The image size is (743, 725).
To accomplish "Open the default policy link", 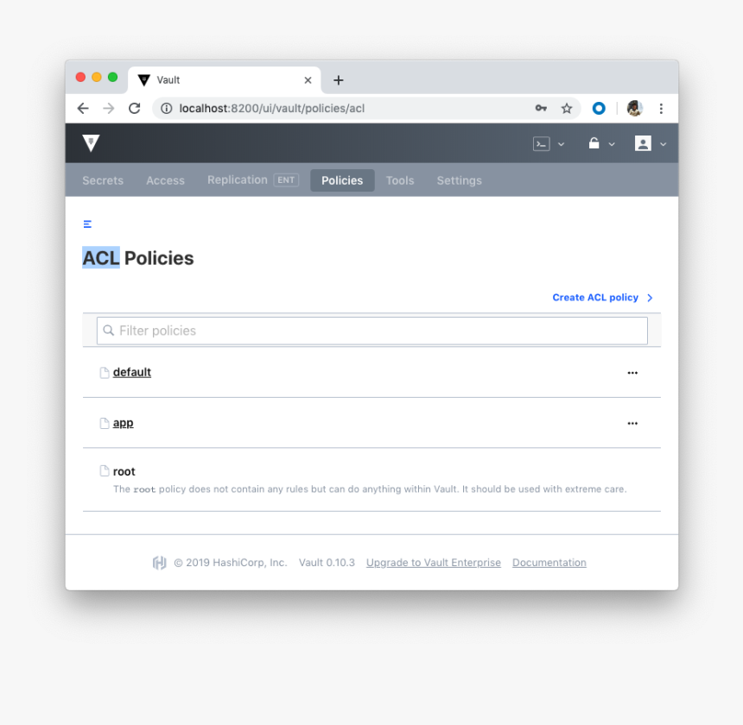I will (x=132, y=372).
